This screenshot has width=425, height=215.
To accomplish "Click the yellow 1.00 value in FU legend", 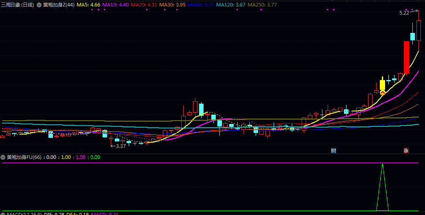I will coord(66,157).
